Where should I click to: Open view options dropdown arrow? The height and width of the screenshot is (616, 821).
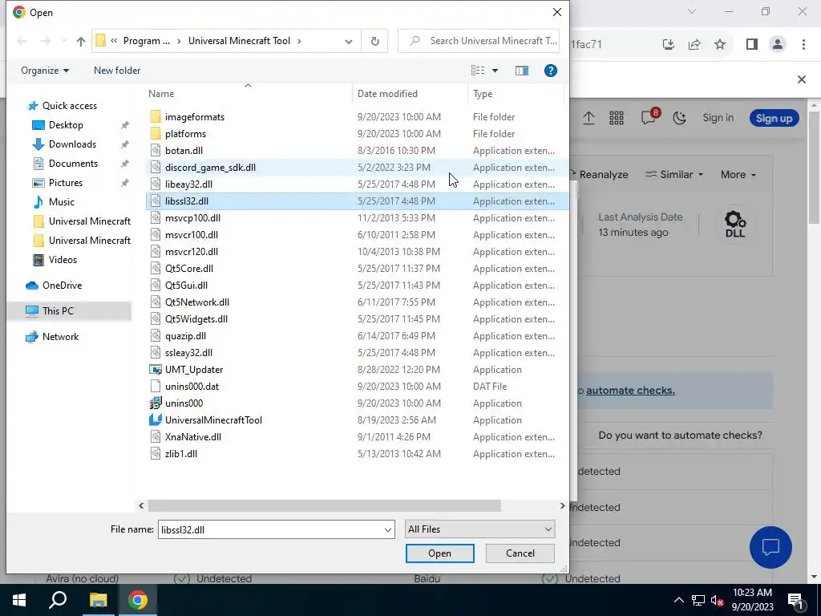coord(495,71)
